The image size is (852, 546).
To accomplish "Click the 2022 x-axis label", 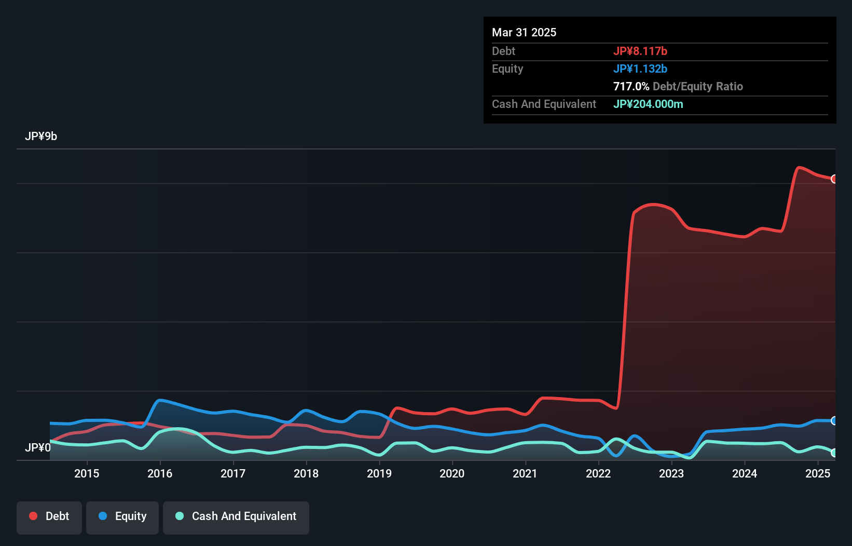I will 598,473.
